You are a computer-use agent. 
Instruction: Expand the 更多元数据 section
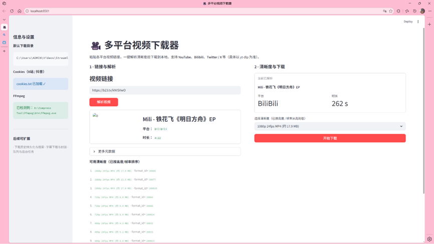pyautogui.click(x=165, y=151)
